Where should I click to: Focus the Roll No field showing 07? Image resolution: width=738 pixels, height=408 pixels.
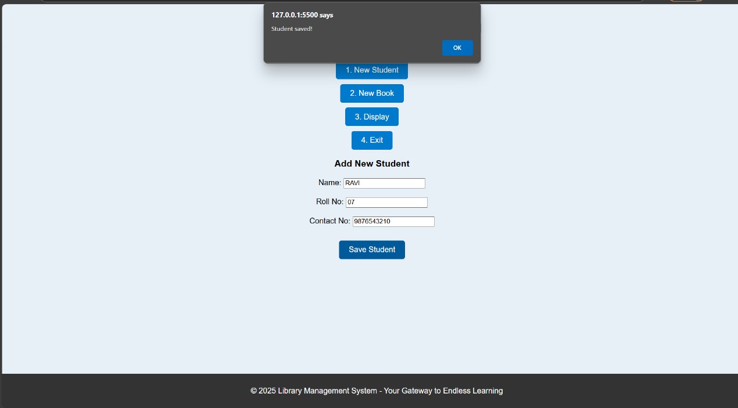click(x=386, y=203)
